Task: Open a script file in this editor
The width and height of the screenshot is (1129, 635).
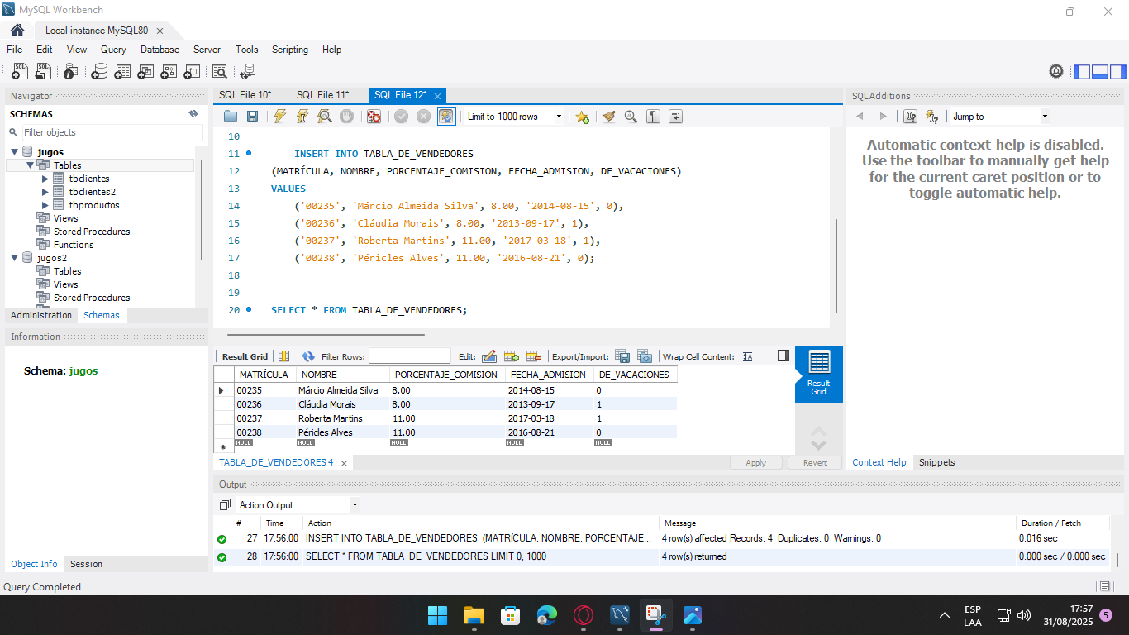Action: click(x=231, y=117)
